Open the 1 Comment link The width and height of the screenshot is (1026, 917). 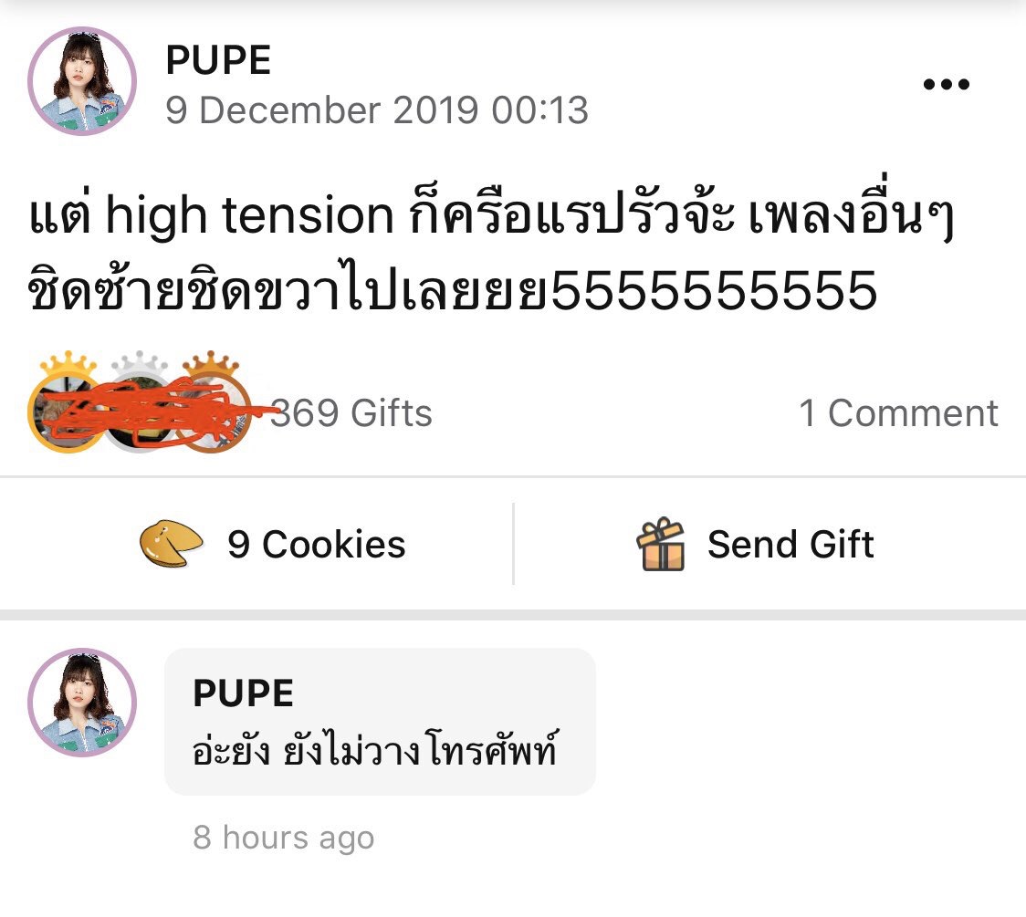coord(898,412)
